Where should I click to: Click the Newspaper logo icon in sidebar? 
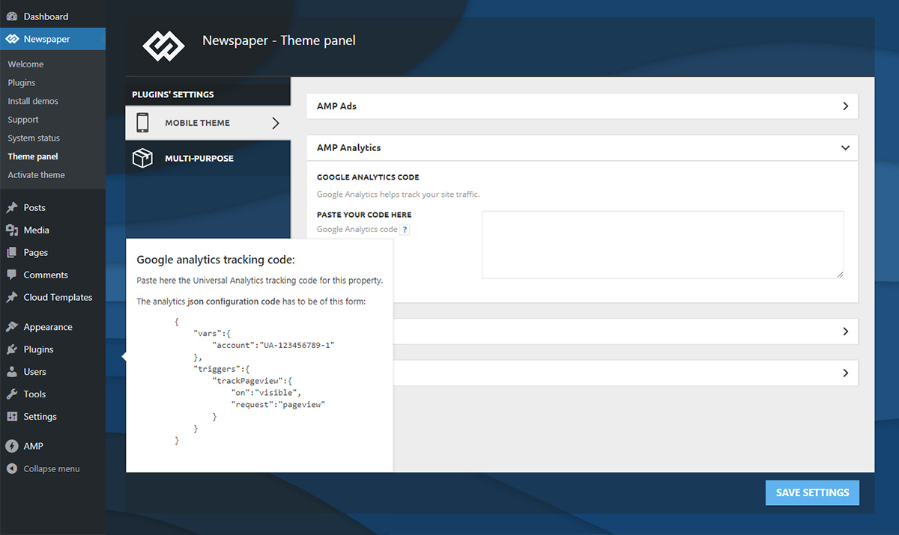[x=12, y=39]
